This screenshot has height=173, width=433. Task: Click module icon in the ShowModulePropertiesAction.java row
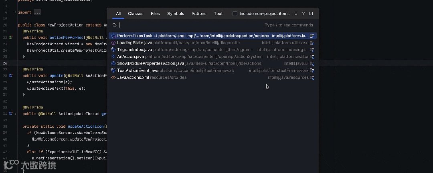(x=312, y=64)
